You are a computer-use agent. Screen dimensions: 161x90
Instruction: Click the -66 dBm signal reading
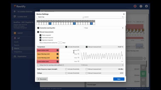[120, 69]
